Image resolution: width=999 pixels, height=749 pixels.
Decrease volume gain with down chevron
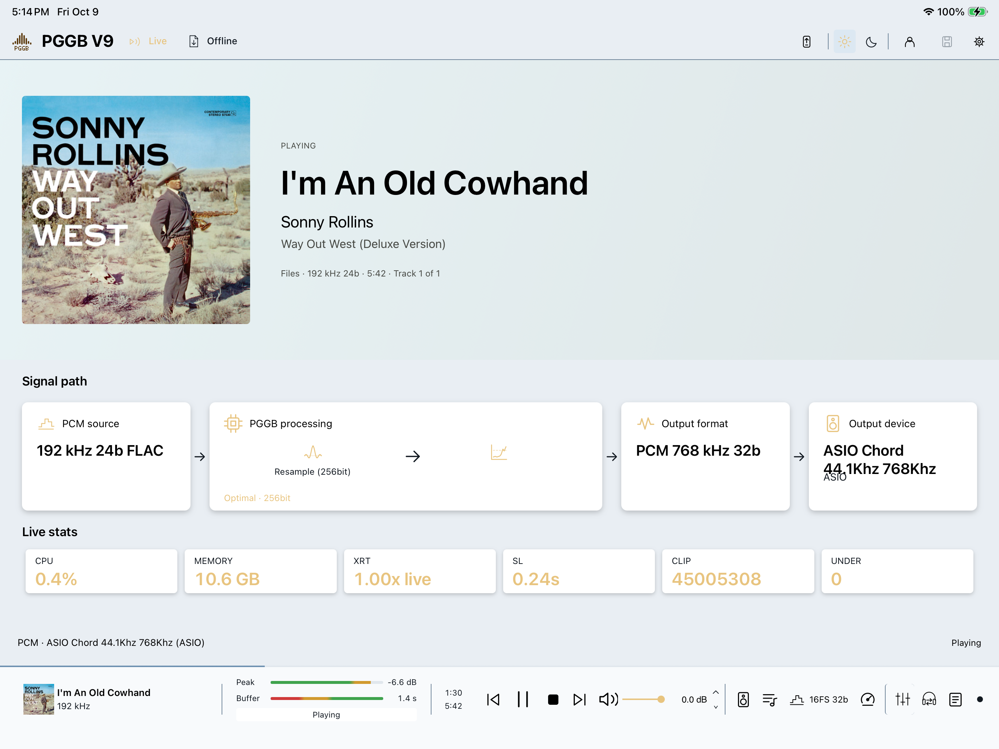pos(716,707)
